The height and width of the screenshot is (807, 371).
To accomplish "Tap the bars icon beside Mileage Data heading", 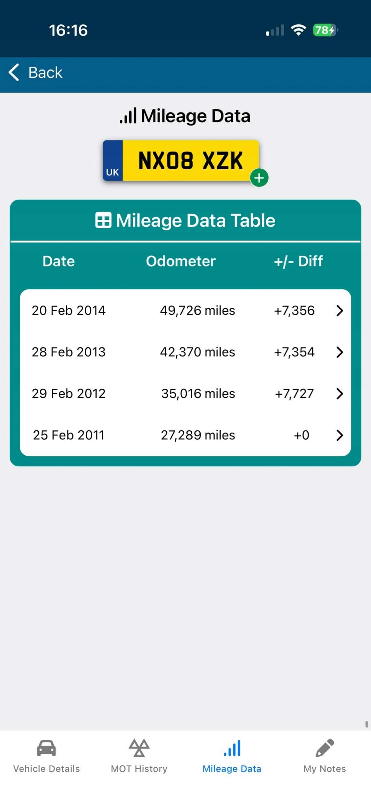I will (x=128, y=115).
